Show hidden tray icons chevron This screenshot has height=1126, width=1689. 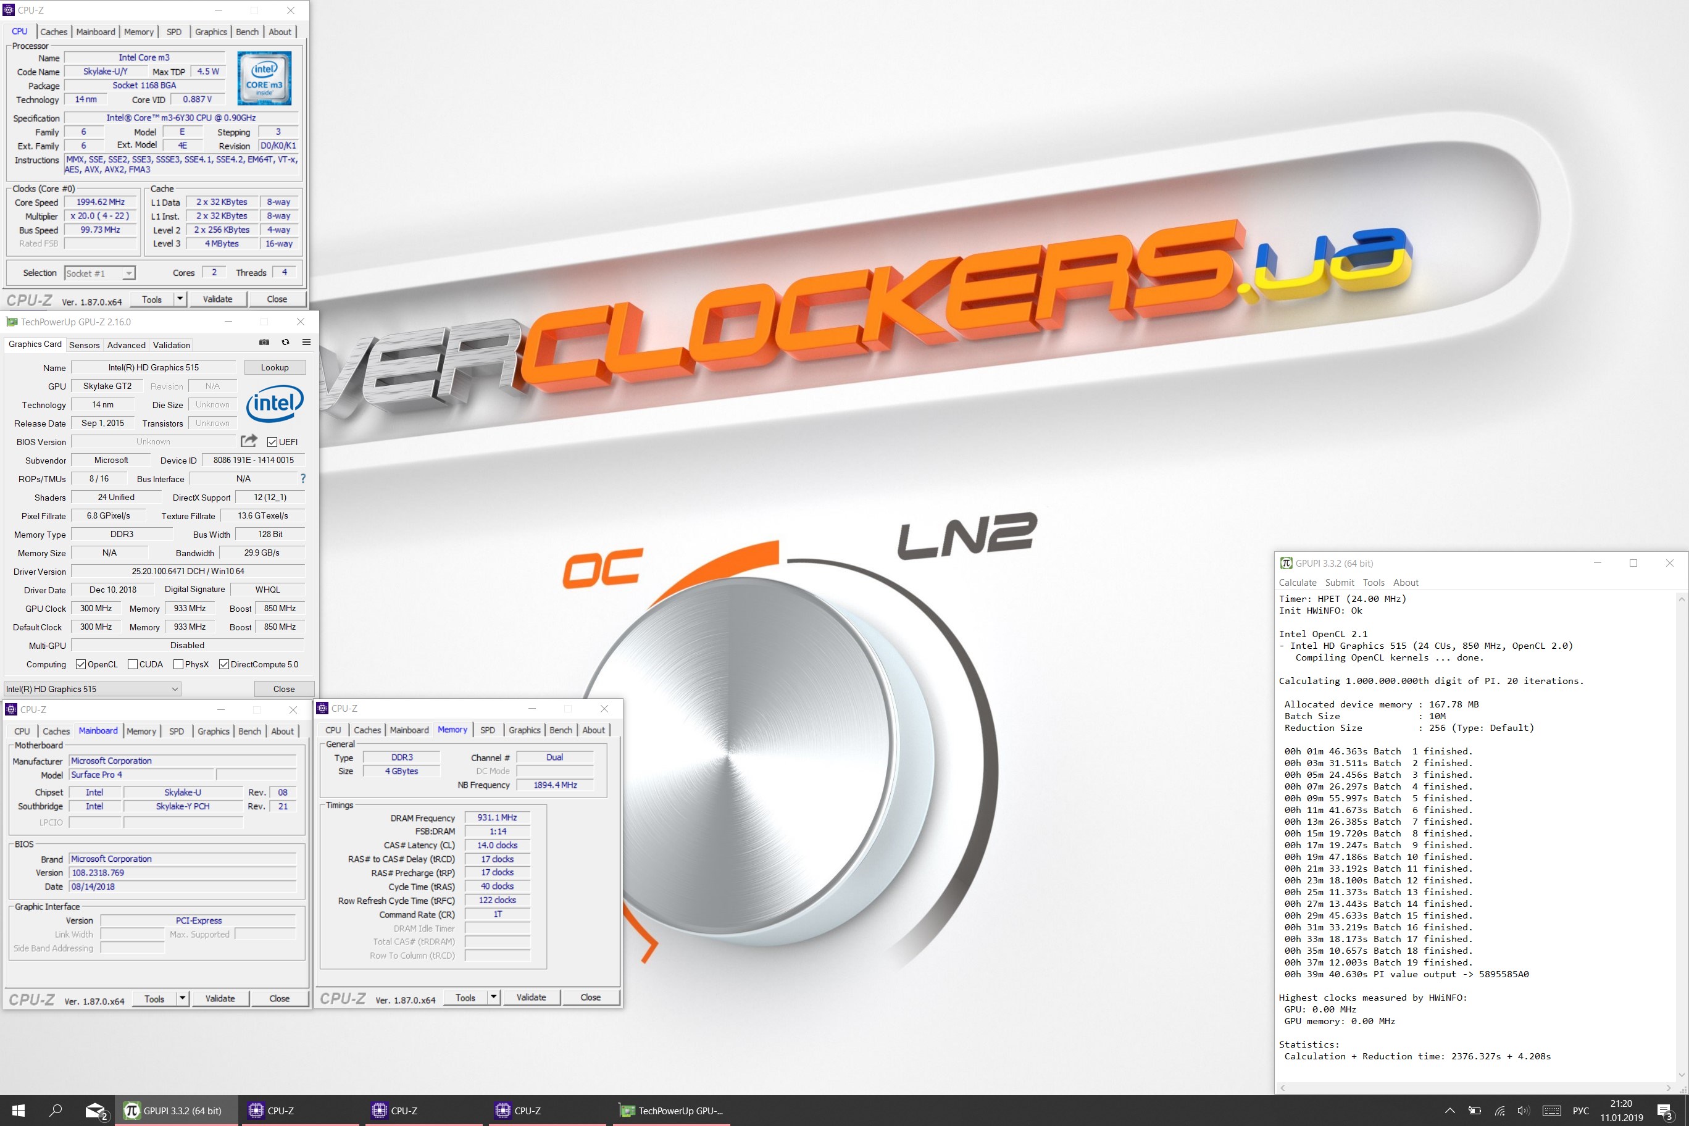[x=1450, y=1111]
